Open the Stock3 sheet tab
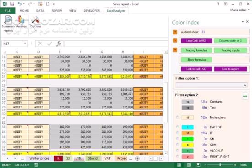This screenshot has height=168, width=252. (93, 158)
